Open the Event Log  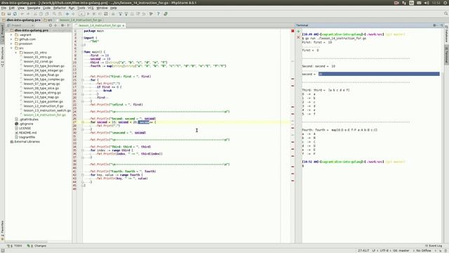click(x=434, y=246)
